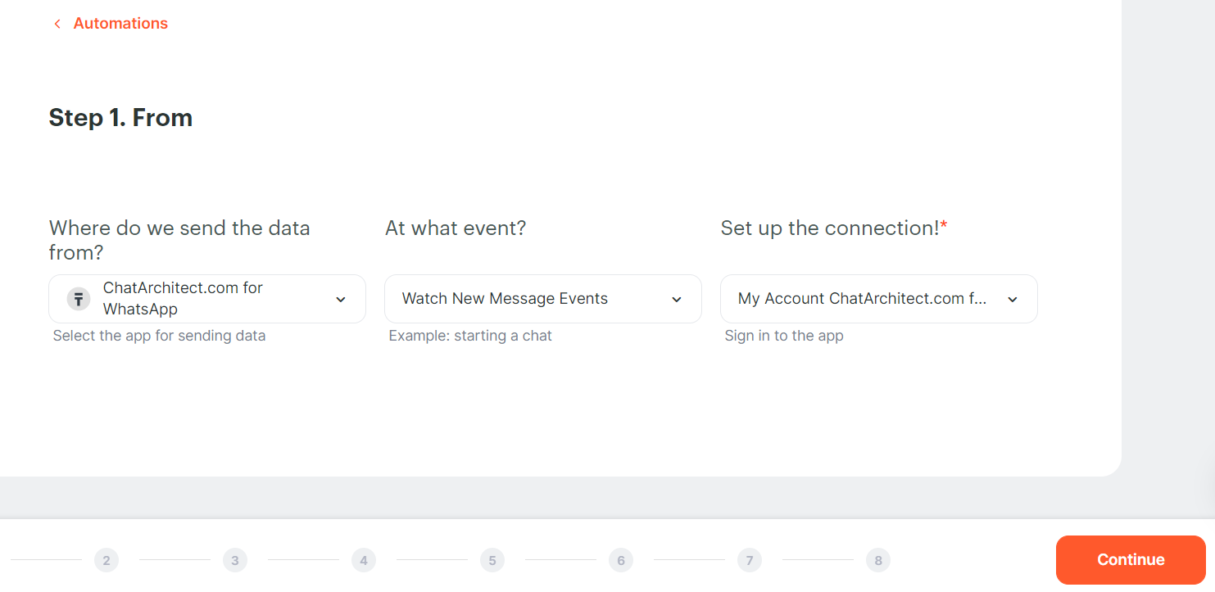Image resolution: width=1215 pixels, height=592 pixels.
Task: Click the ChatArchitect.com for WhatsApp text
Action: click(183, 299)
